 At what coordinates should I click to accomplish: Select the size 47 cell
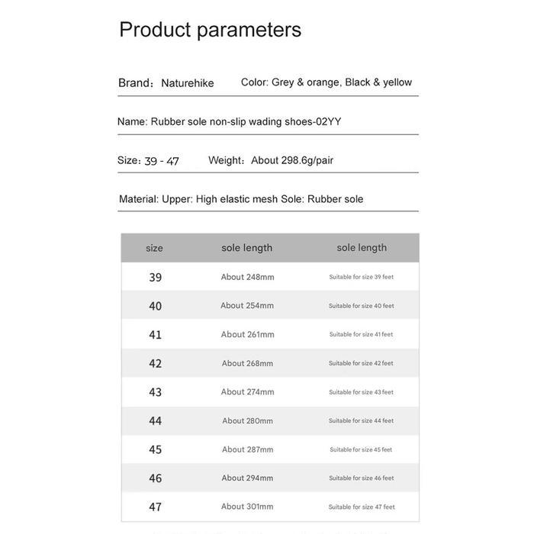[x=156, y=507]
